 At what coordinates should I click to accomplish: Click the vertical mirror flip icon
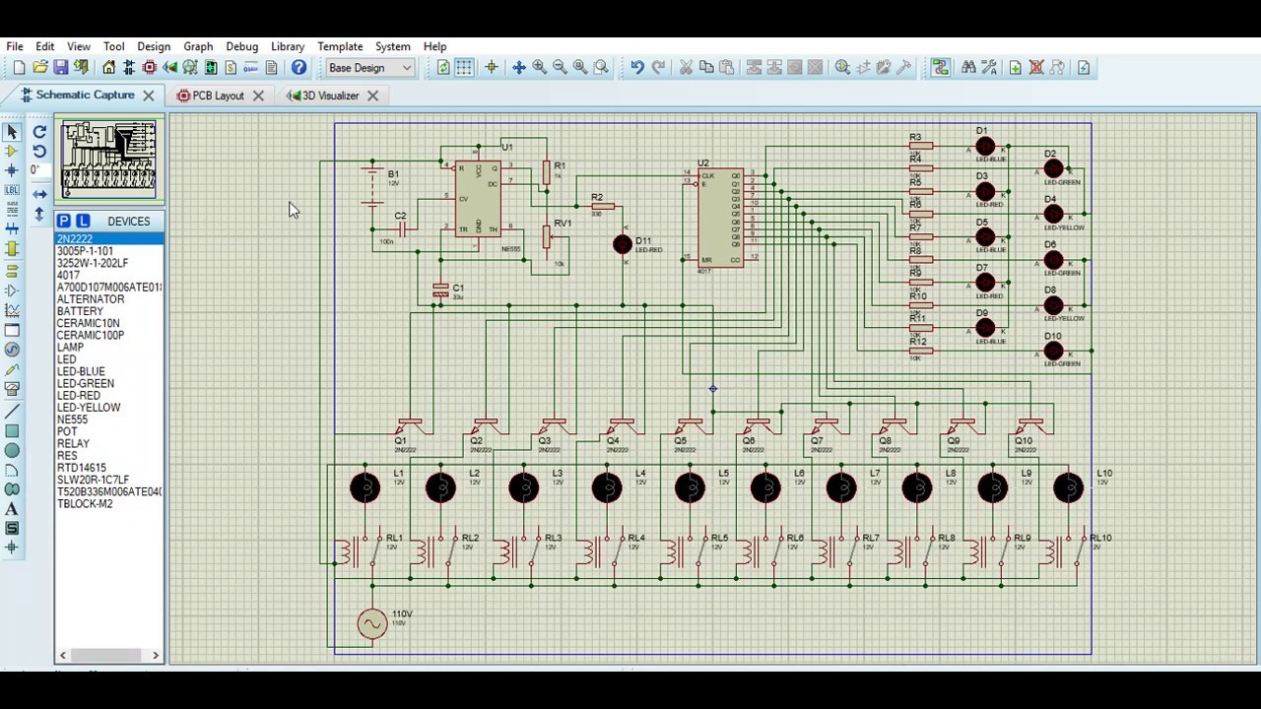tap(39, 214)
